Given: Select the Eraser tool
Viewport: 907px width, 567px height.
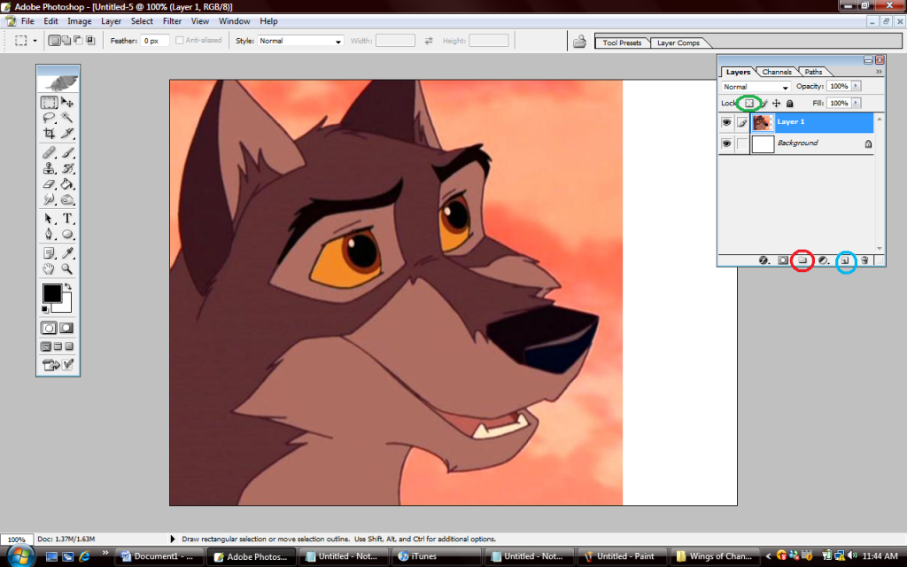Looking at the screenshot, I should (49, 184).
